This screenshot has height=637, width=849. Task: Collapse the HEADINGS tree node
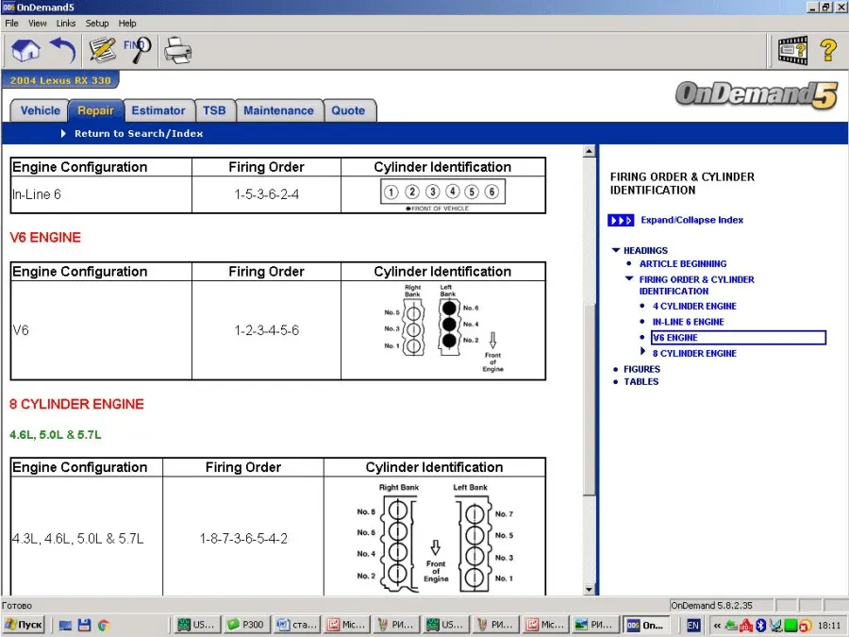(x=616, y=250)
